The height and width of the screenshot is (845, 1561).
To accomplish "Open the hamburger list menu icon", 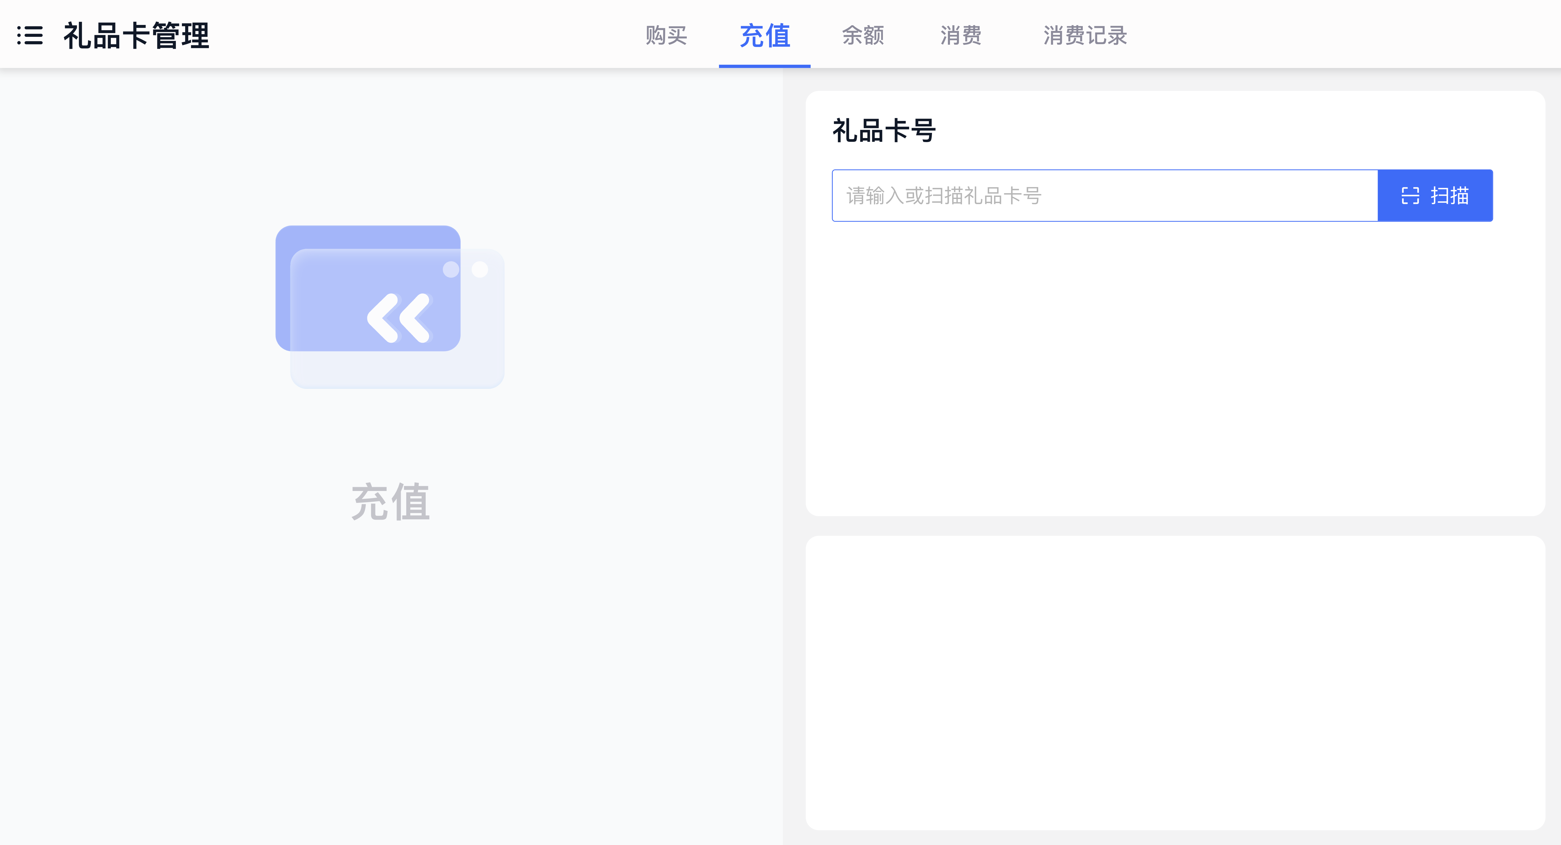I will [x=30, y=35].
